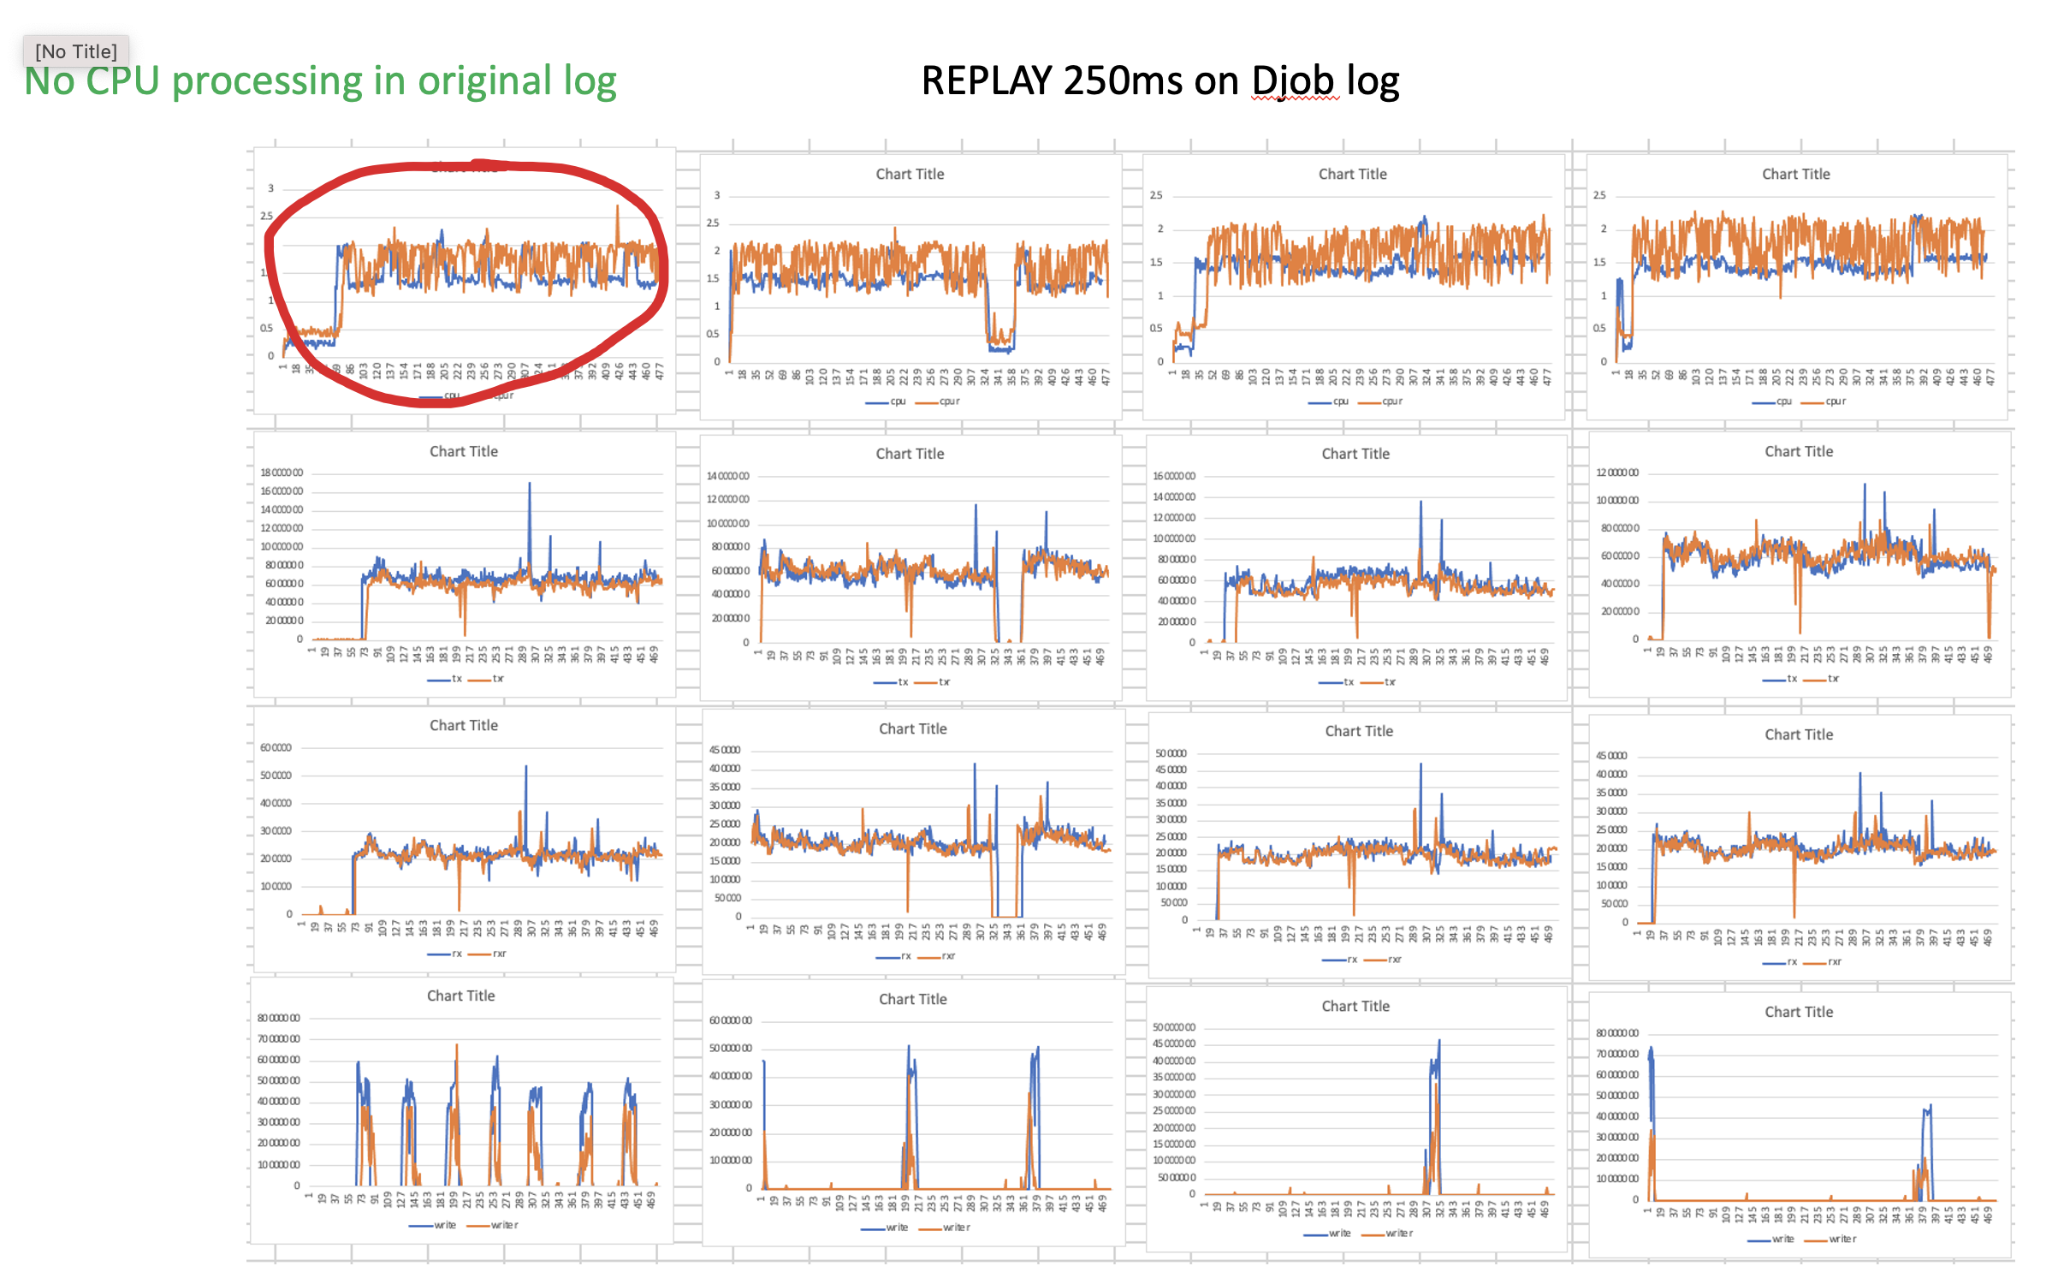Select rx chart with 600000 axis maximum
2064x1284 pixels.
pyautogui.click(x=464, y=839)
